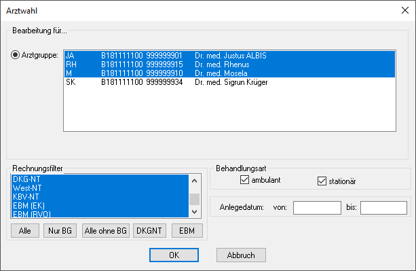Click the Alle ohne BG button
The image size is (416, 271).
pyautogui.click(x=106, y=231)
